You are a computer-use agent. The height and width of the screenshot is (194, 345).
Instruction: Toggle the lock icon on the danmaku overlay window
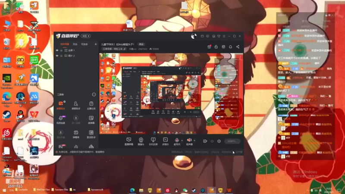(x=326, y=15)
